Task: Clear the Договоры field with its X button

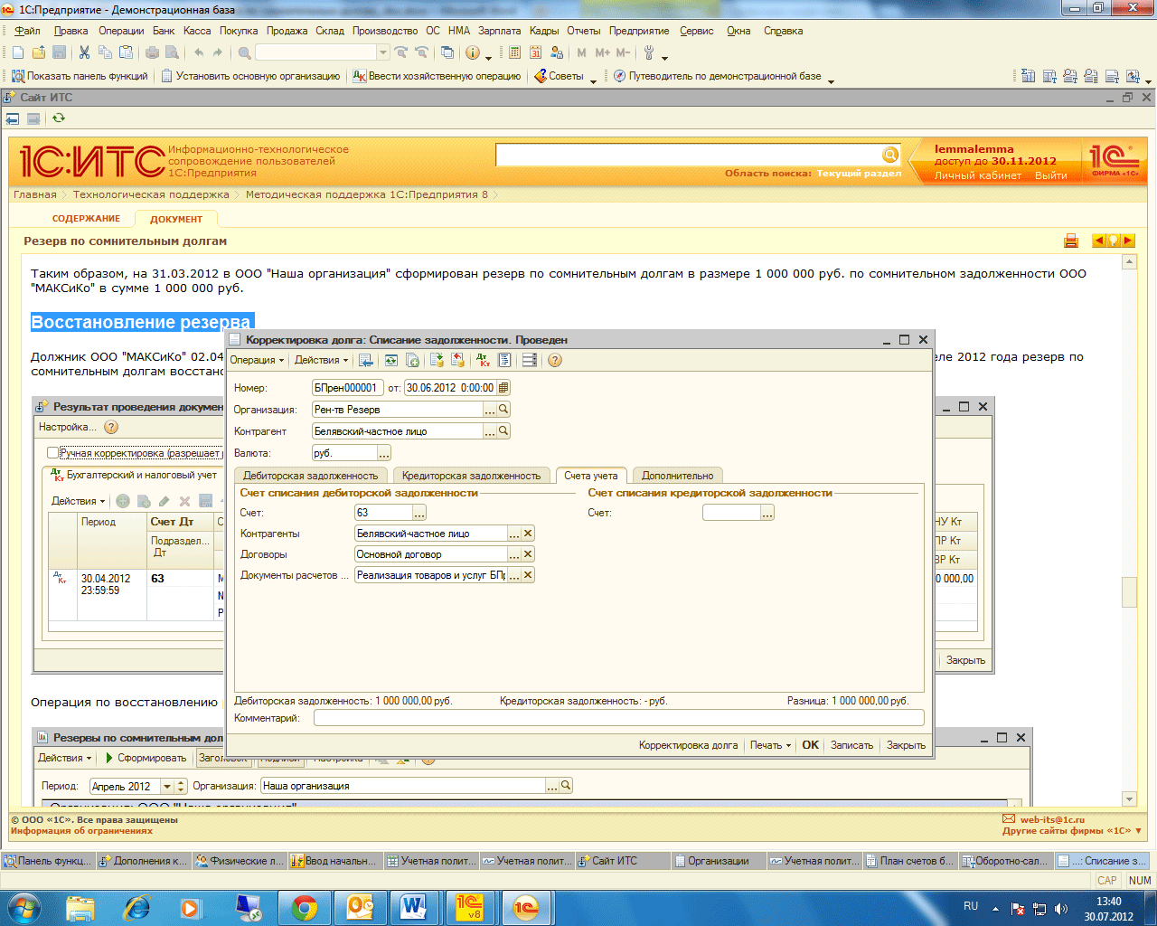Action: tap(528, 554)
